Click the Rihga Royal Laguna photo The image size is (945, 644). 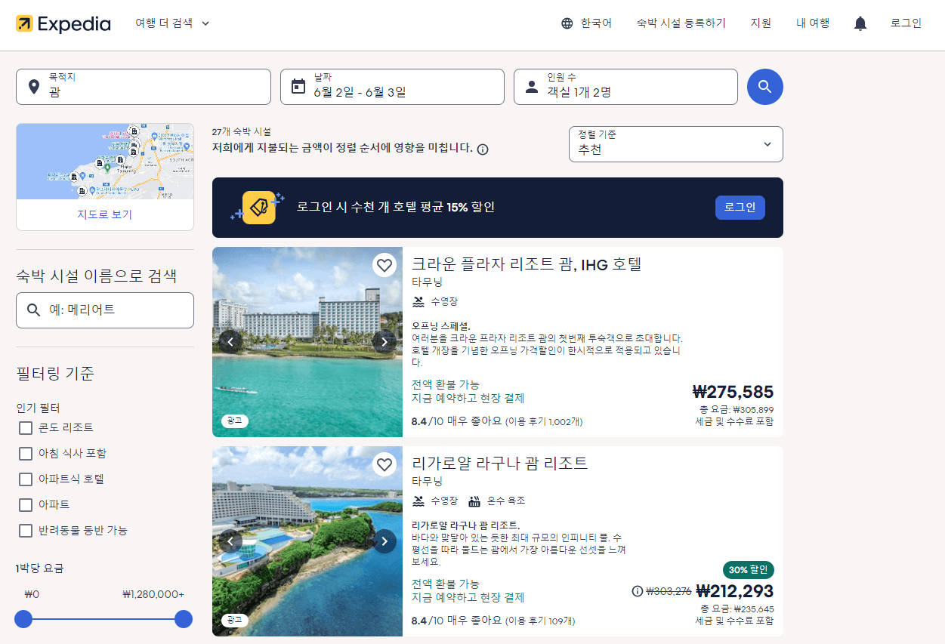click(x=307, y=541)
